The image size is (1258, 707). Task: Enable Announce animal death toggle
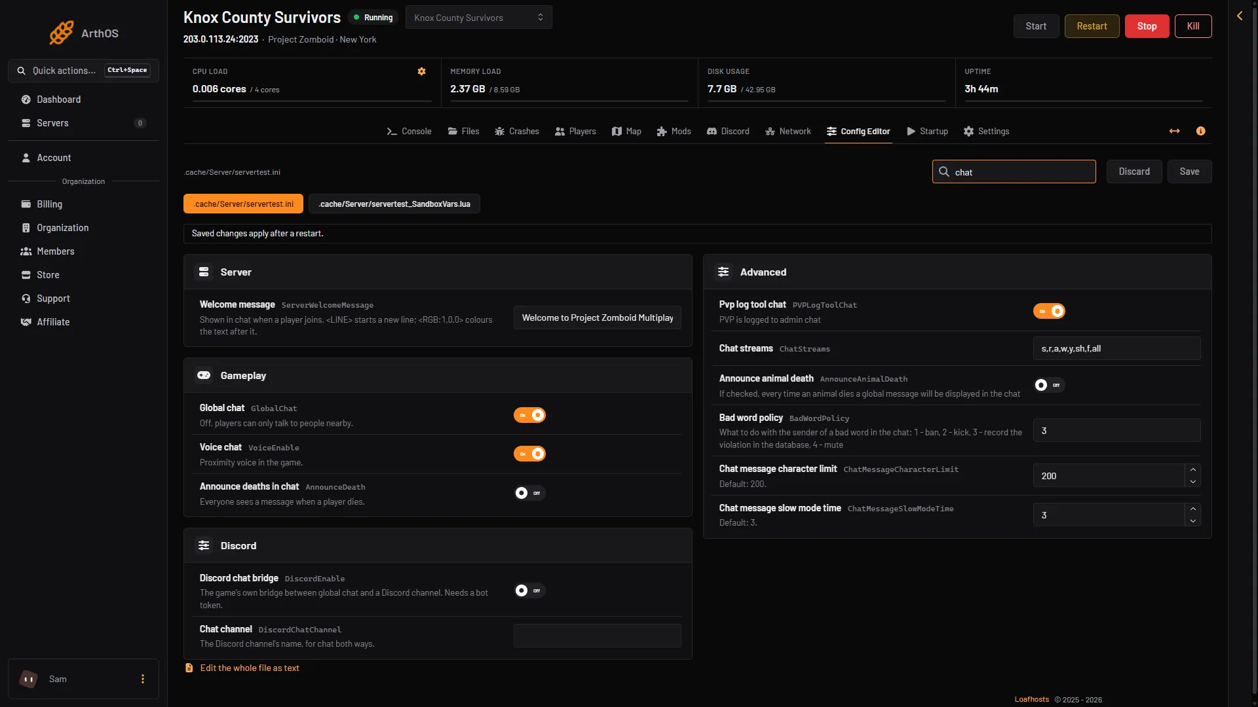tap(1049, 385)
